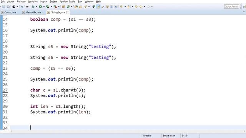Select the StringEx.java editor tab
The width and height of the screenshot is (246, 138).
[58, 12]
